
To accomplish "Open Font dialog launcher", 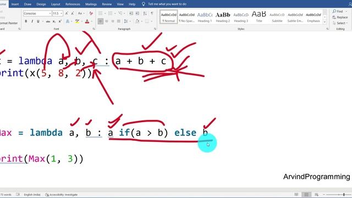I will pos(94,29).
